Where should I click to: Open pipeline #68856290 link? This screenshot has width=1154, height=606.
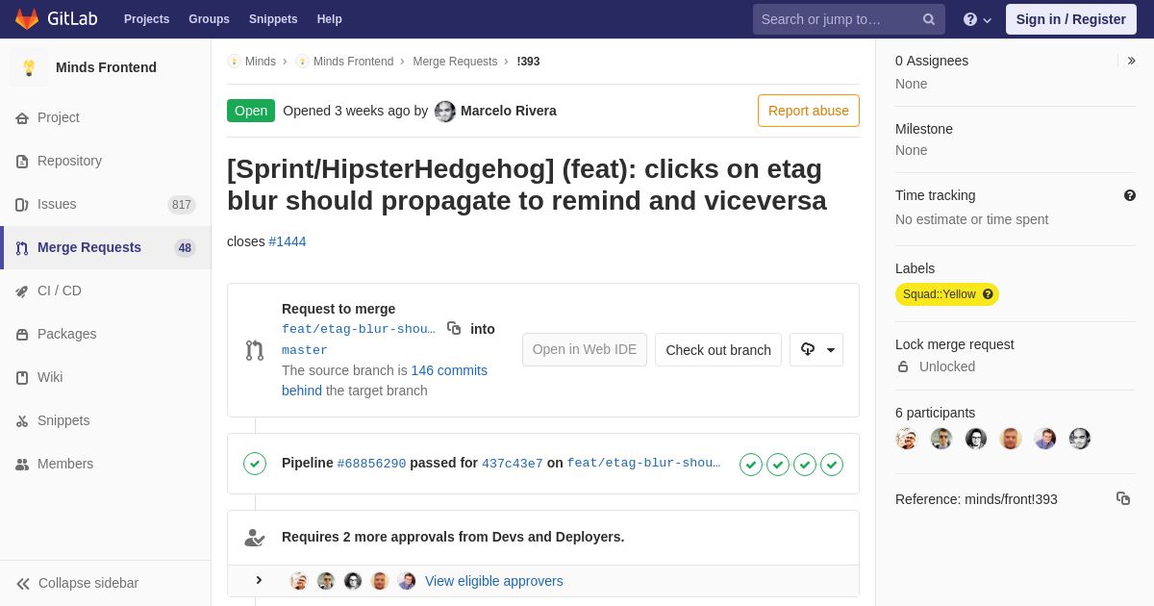click(371, 464)
